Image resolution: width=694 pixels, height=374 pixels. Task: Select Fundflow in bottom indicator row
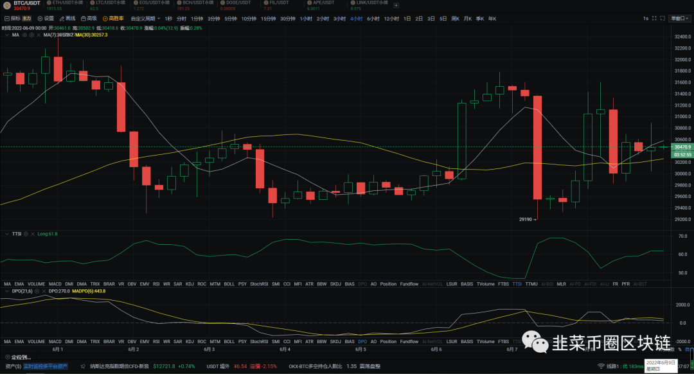pyautogui.click(x=409, y=342)
